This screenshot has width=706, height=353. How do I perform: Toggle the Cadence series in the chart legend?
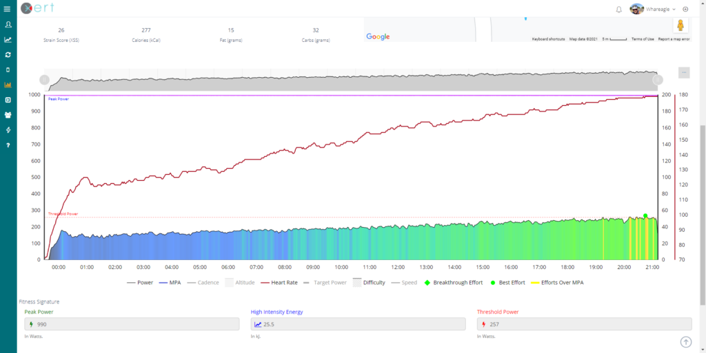(x=206, y=282)
